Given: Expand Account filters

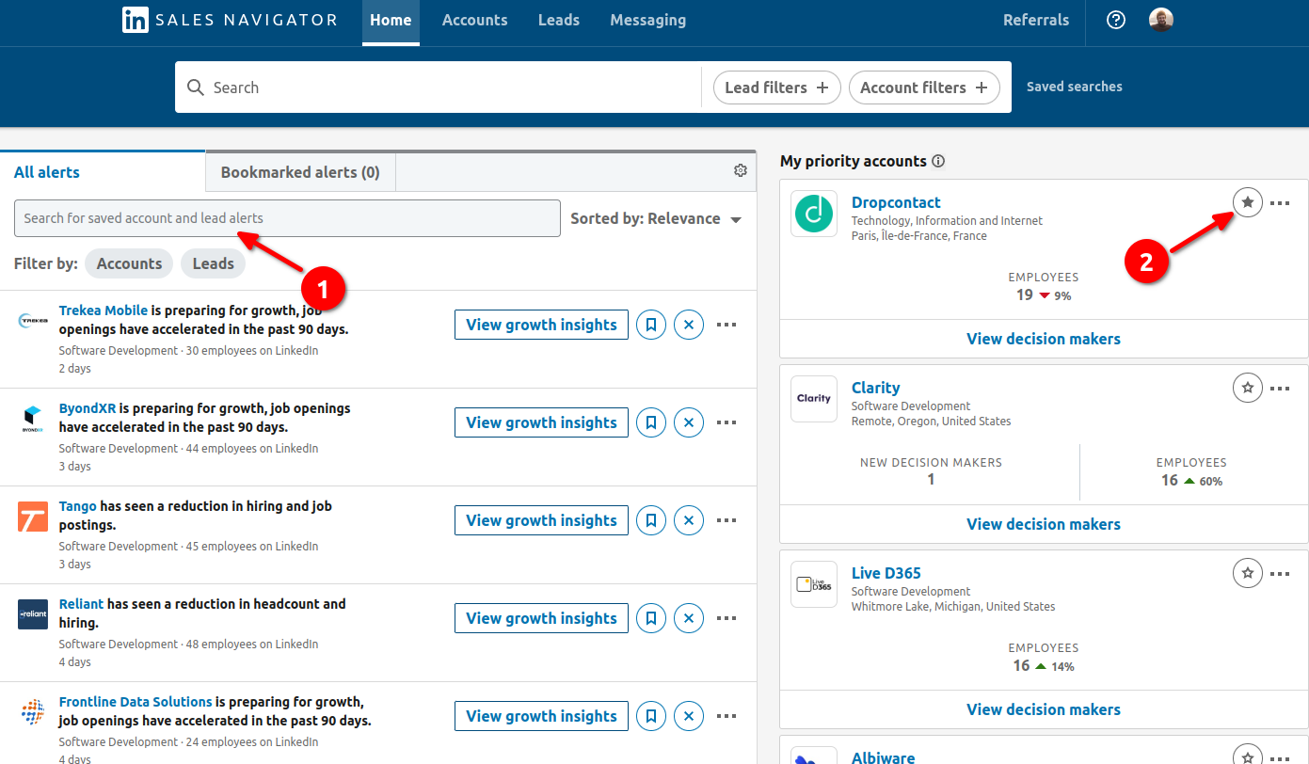Looking at the screenshot, I should coord(924,88).
